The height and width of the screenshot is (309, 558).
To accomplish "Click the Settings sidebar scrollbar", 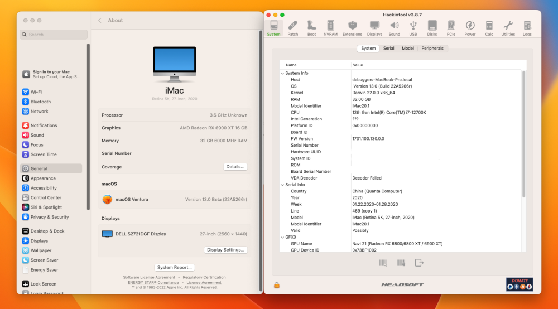I will [88, 127].
